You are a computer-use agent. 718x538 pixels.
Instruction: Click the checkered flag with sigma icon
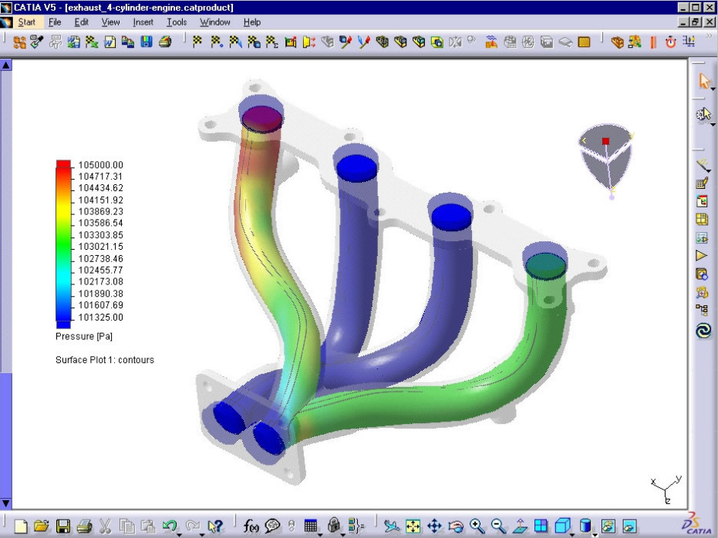point(272,42)
